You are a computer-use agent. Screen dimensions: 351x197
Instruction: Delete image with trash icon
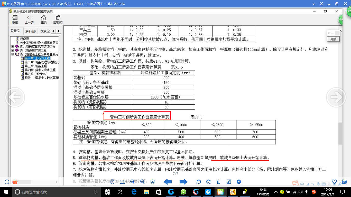(219, 182)
